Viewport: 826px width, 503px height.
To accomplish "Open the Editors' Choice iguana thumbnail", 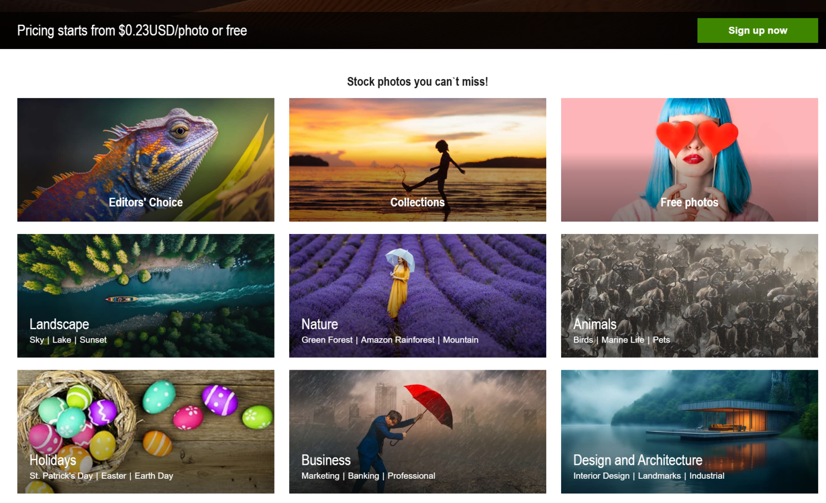I will click(x=146, y=160).
